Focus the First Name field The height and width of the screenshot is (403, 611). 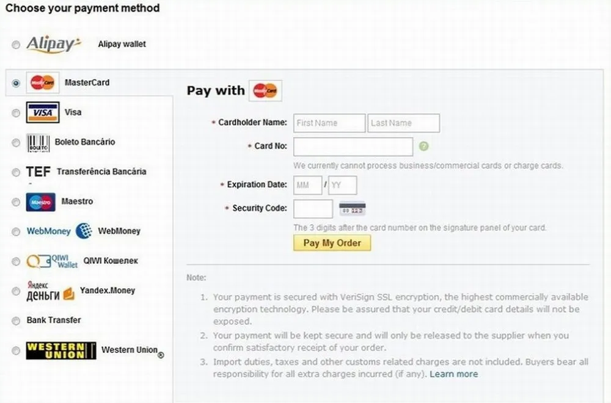pyautogui.click(x=329, y=123)
